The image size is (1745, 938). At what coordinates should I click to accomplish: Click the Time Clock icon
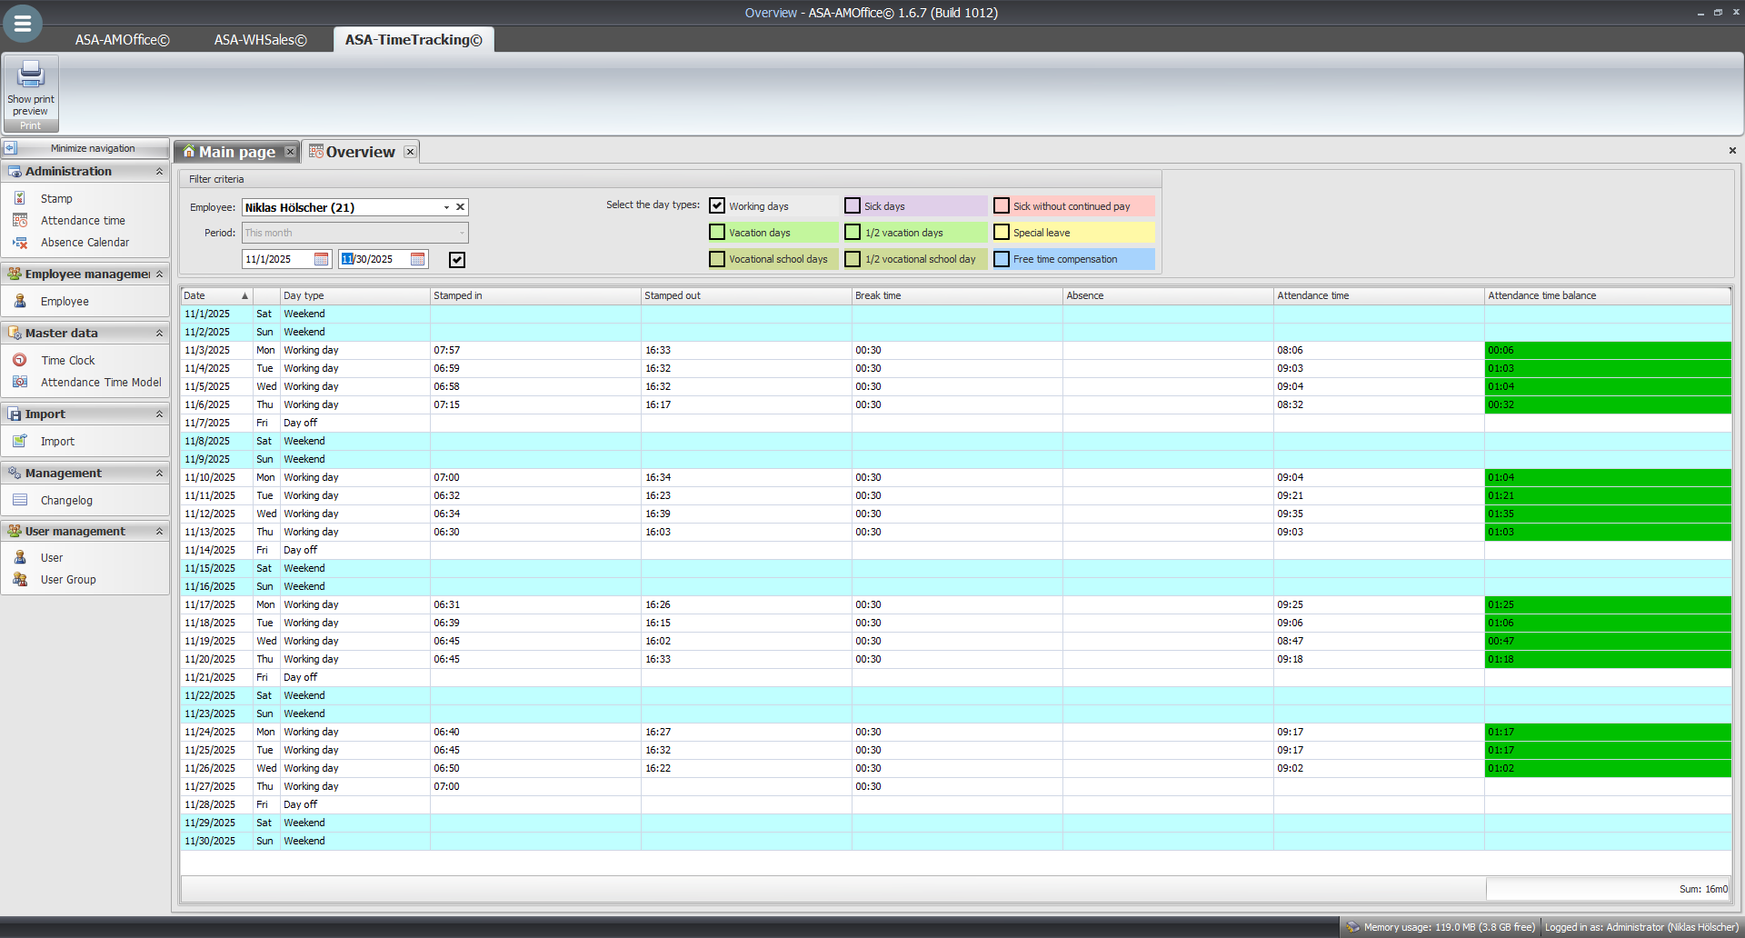tap(20, 360)
